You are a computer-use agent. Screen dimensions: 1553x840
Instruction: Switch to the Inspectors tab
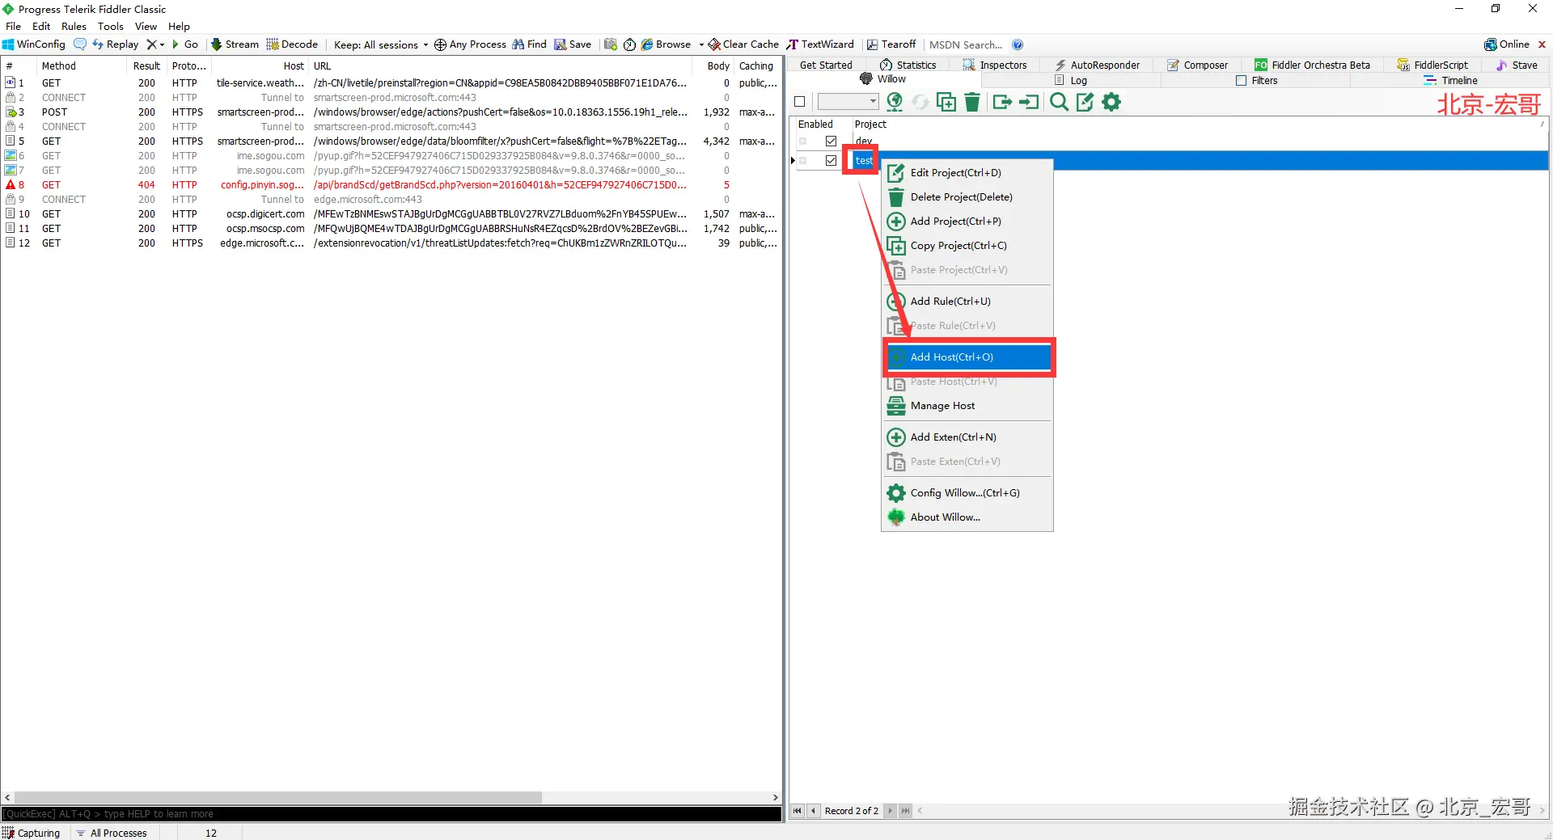click(995, 65)
